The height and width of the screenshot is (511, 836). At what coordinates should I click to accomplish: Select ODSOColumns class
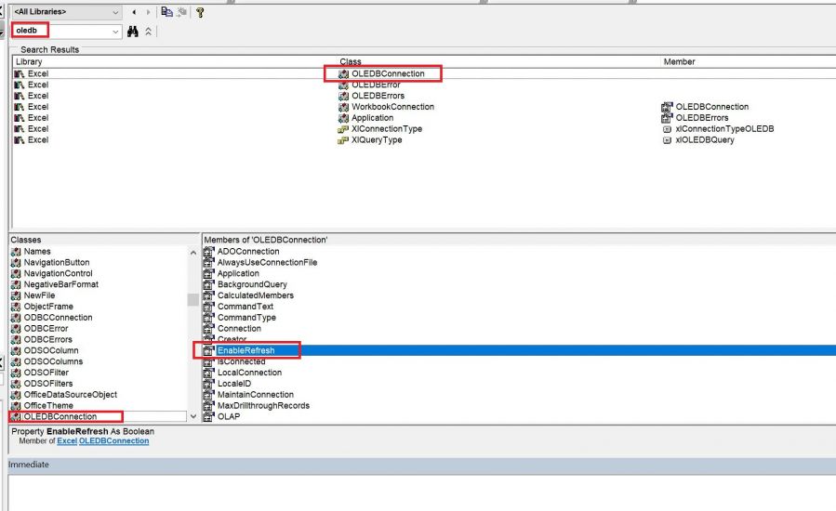coord(53,361)
